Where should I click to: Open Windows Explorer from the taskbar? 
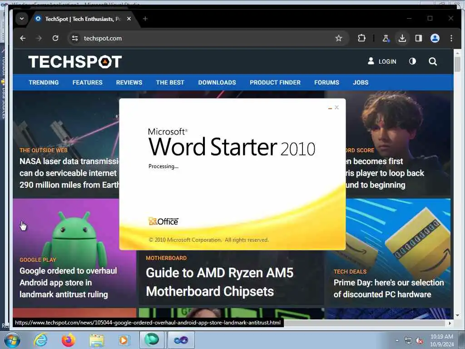(97, 340)
